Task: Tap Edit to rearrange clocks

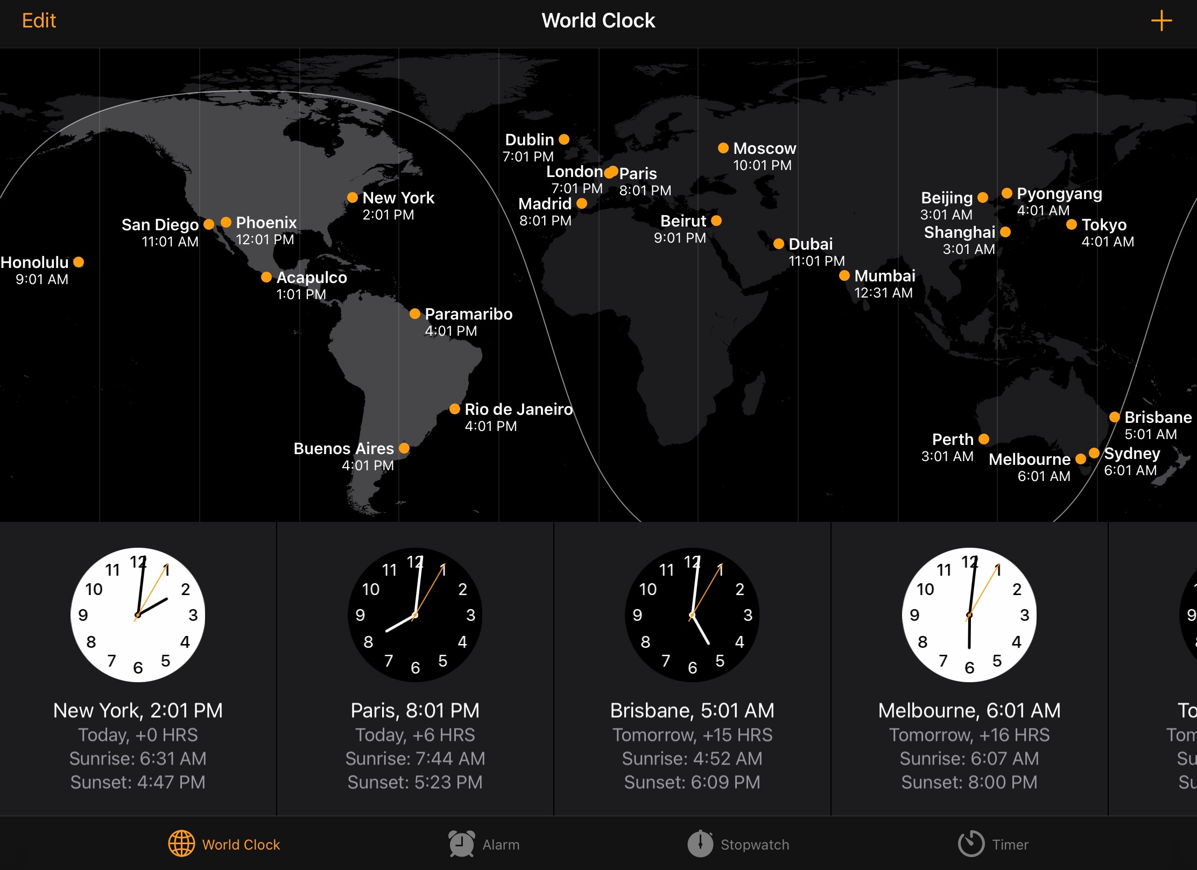Action: coord(38,20)
